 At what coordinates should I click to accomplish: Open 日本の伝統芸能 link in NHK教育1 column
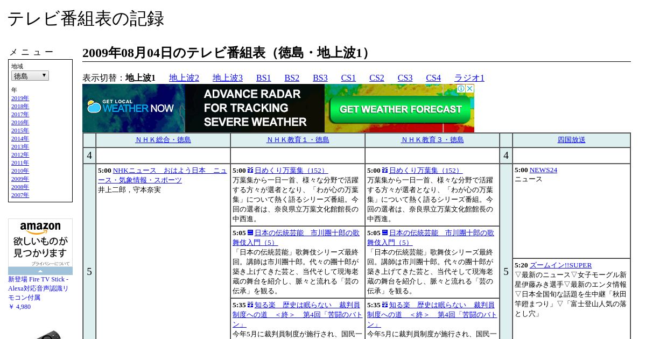pos(296,238)
